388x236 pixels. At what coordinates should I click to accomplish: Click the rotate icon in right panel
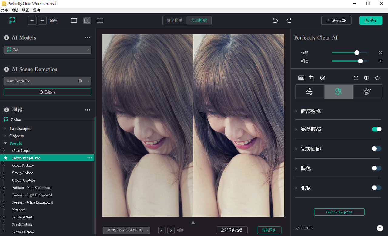point(377,78)
